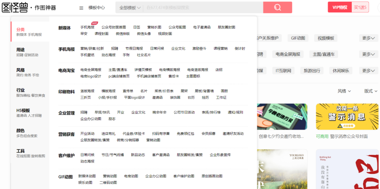380x189 pixels.
Task: Click the 主图/直通车 filter tag on the right
Action: [324, 54]
